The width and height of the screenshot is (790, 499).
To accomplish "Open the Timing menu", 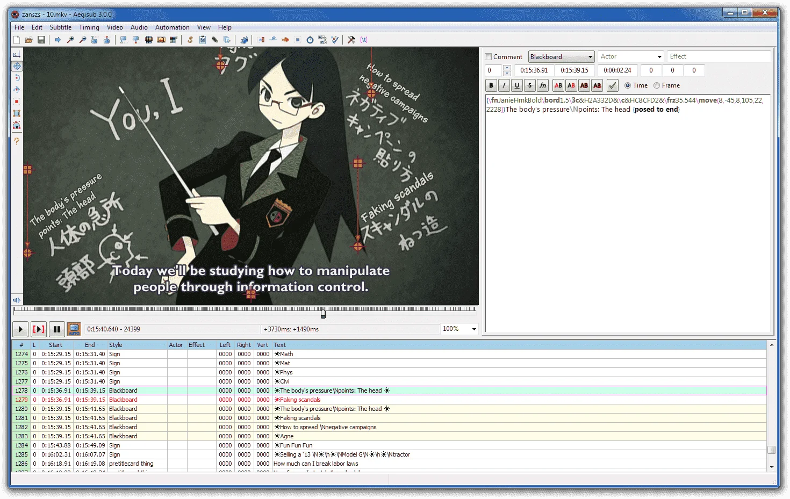I will (89, 27).
